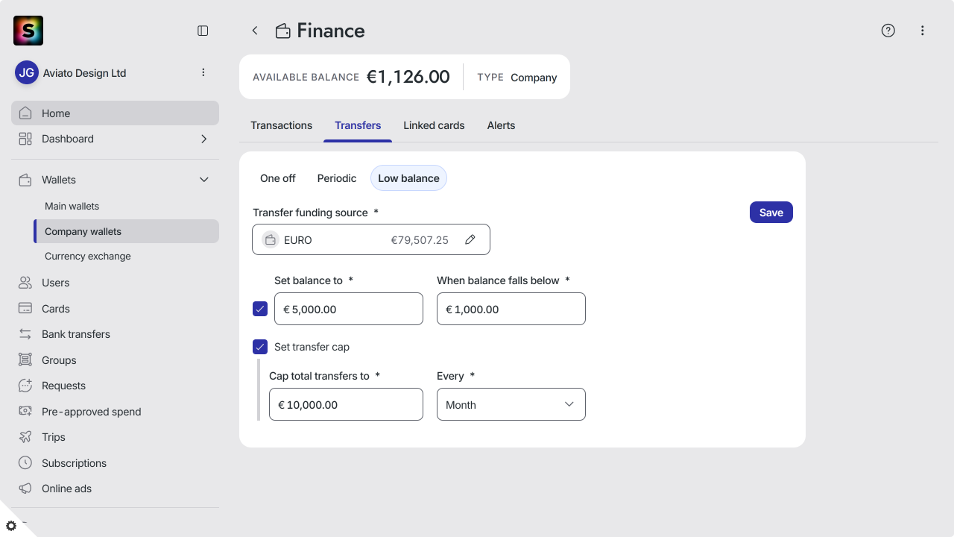Click the colorful S app logo
The image size is (954, 537).
point(28,31)
